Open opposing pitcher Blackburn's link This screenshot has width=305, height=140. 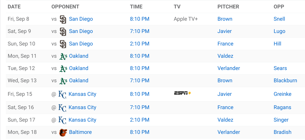point(285,80)
